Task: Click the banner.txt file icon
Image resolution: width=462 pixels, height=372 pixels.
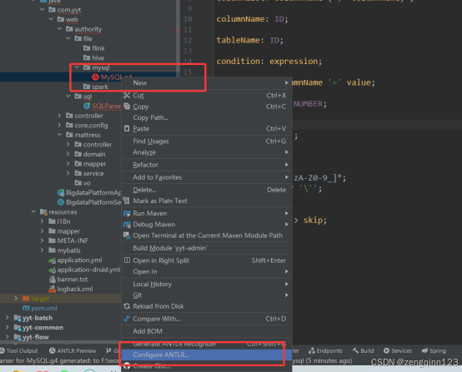Action: [53, 280]
